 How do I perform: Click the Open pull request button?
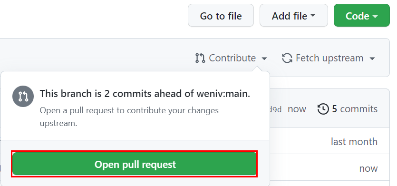(x=135, y=164)
